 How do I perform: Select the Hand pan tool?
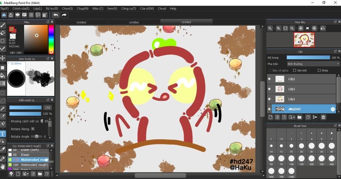[3, 167]
